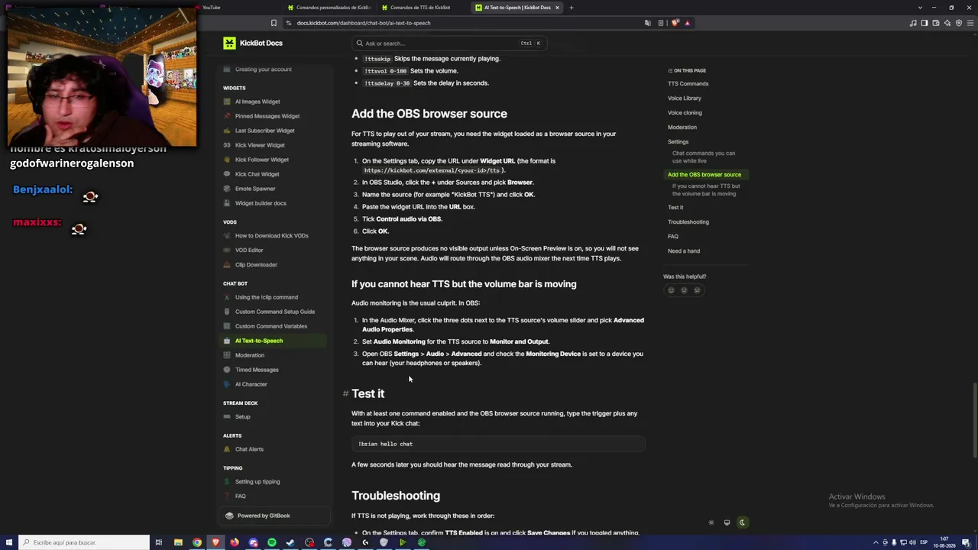Open Using the !clip command link
The width and height of the screenshot is (978, 550).
coord(267,297)
